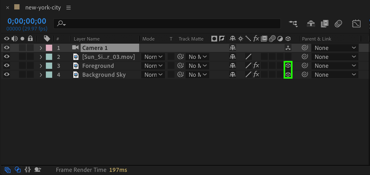Open the blending Mode dropdown for Background Sky
This screenshot has height=175, width=370.
point(153,75)
